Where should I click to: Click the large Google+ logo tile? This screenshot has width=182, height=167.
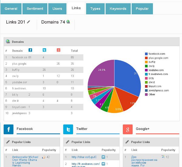pos(128,129)
